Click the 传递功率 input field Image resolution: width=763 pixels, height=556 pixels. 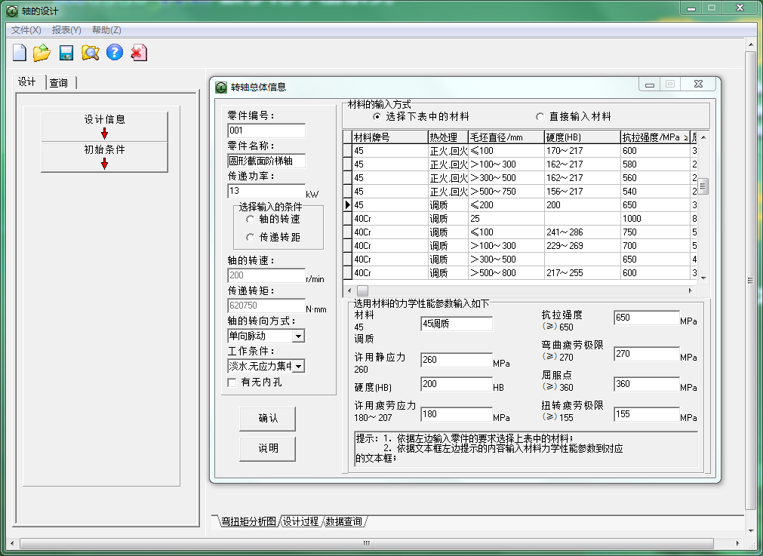tap(266, 191)
